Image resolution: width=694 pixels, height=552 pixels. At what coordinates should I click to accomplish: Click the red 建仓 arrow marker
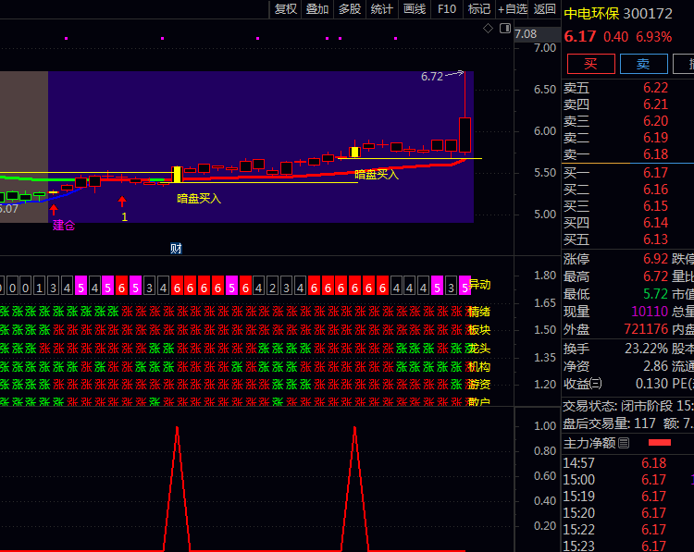point(54,211)
